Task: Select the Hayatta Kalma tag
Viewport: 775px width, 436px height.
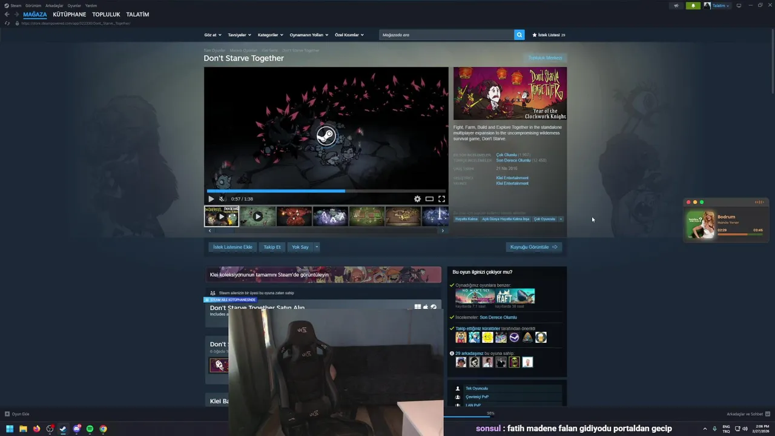Action: pyautogui.click(x=466, y=219)
